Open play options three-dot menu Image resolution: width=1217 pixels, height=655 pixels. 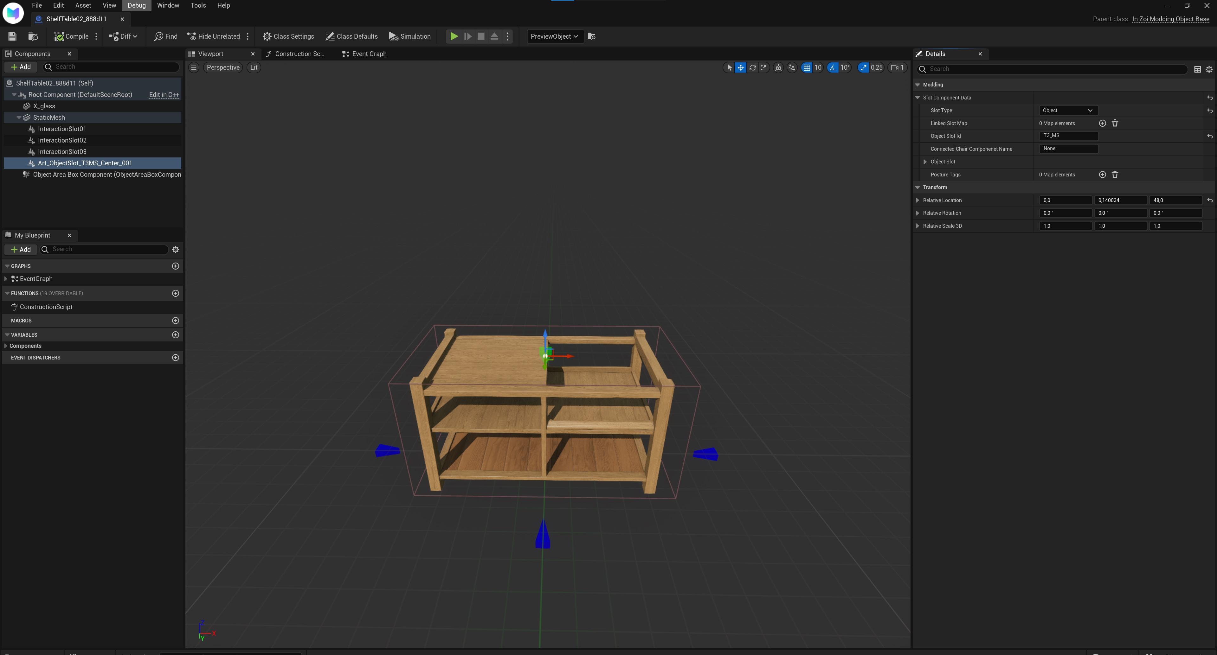(x=508, y=36)
